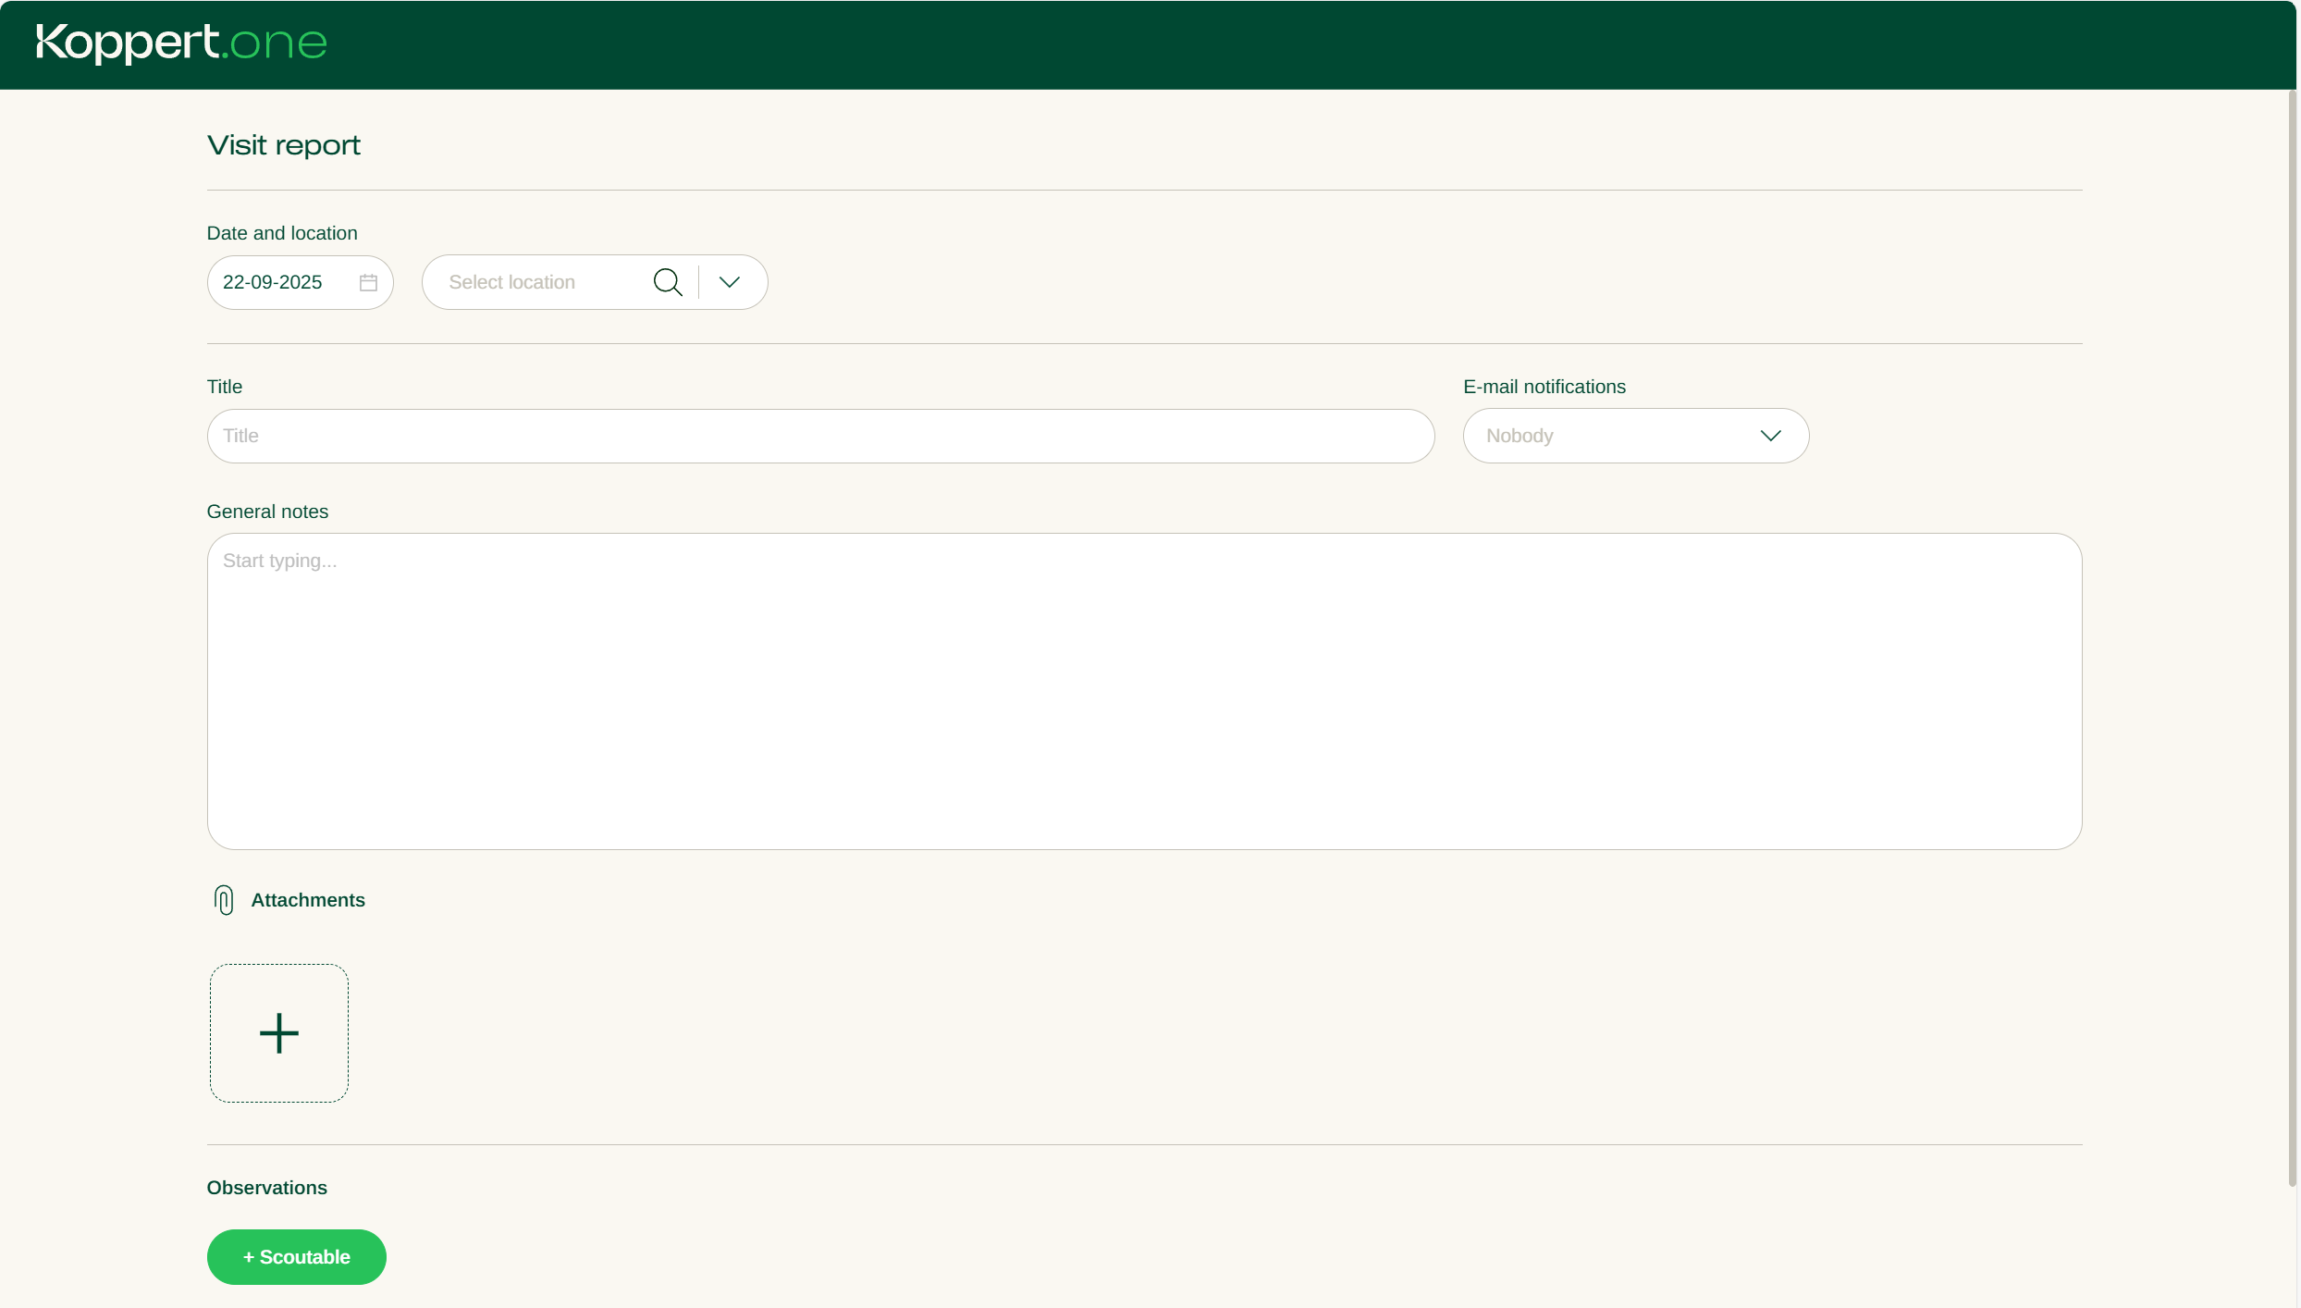Click into the Title input field
Viewport: 2301px width, 1308px height.
click(820, 436)
